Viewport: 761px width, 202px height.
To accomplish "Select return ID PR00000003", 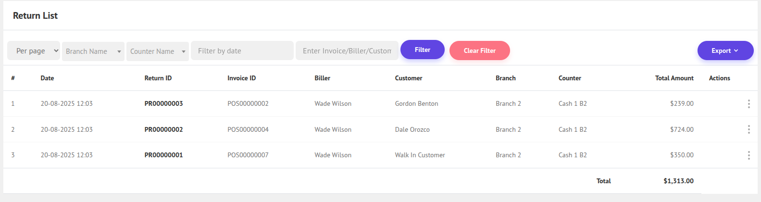I will [x=163, y=104].
